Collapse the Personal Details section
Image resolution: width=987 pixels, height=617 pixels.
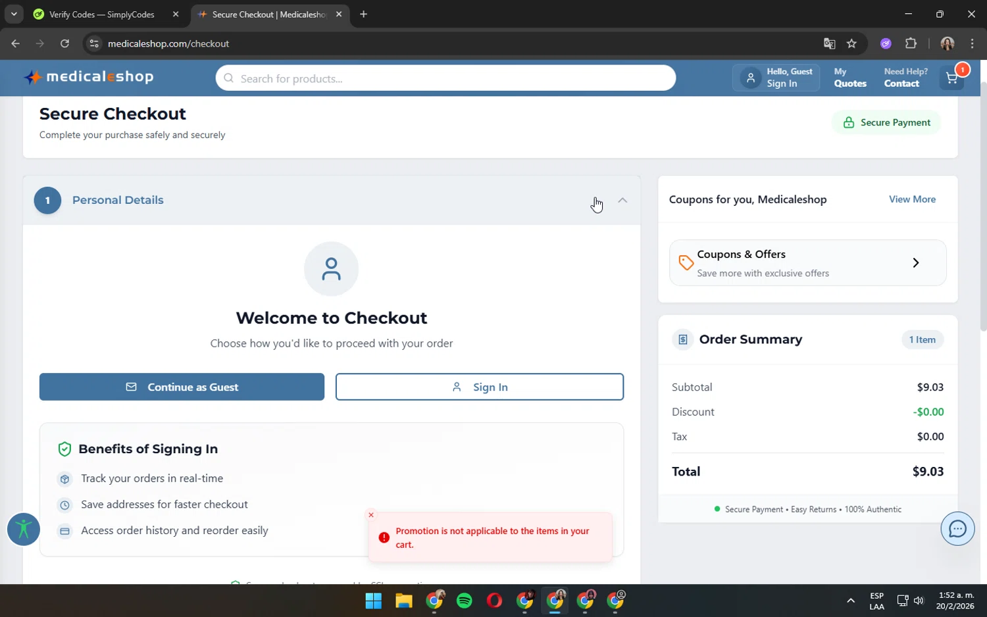622,200
